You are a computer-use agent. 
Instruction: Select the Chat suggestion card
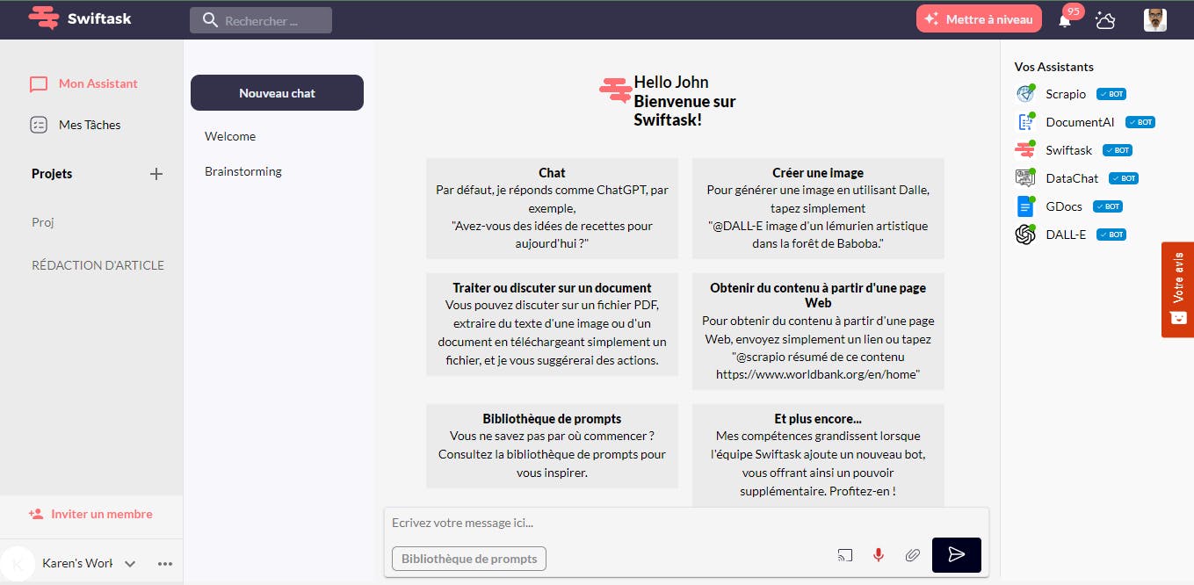(552, 208)
